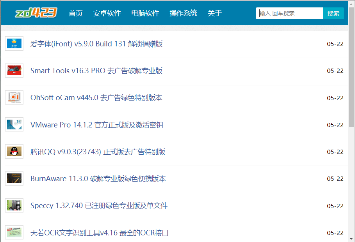The height and width of the screenshot is (242, 355).
Task: Click the 05-22 date beside 天若OCR
Action: click(x=335, y=233)
